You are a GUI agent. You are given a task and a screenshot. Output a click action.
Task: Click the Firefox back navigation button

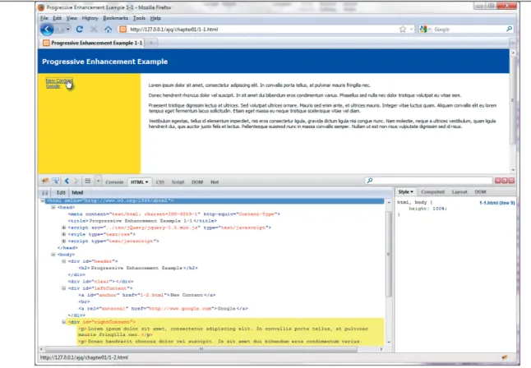pyautogui.click(x=47, y=30)
